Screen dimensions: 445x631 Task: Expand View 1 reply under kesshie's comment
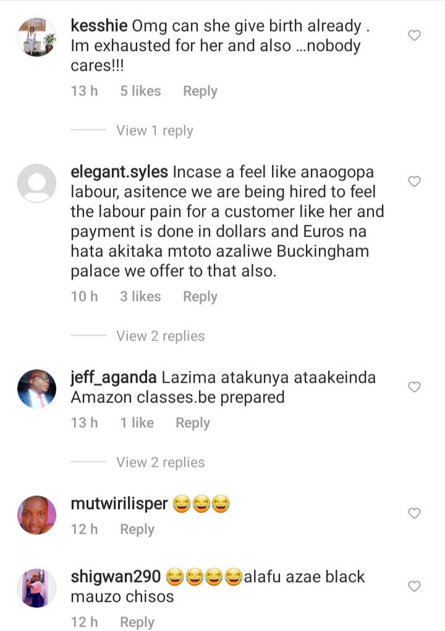point(155,131)
